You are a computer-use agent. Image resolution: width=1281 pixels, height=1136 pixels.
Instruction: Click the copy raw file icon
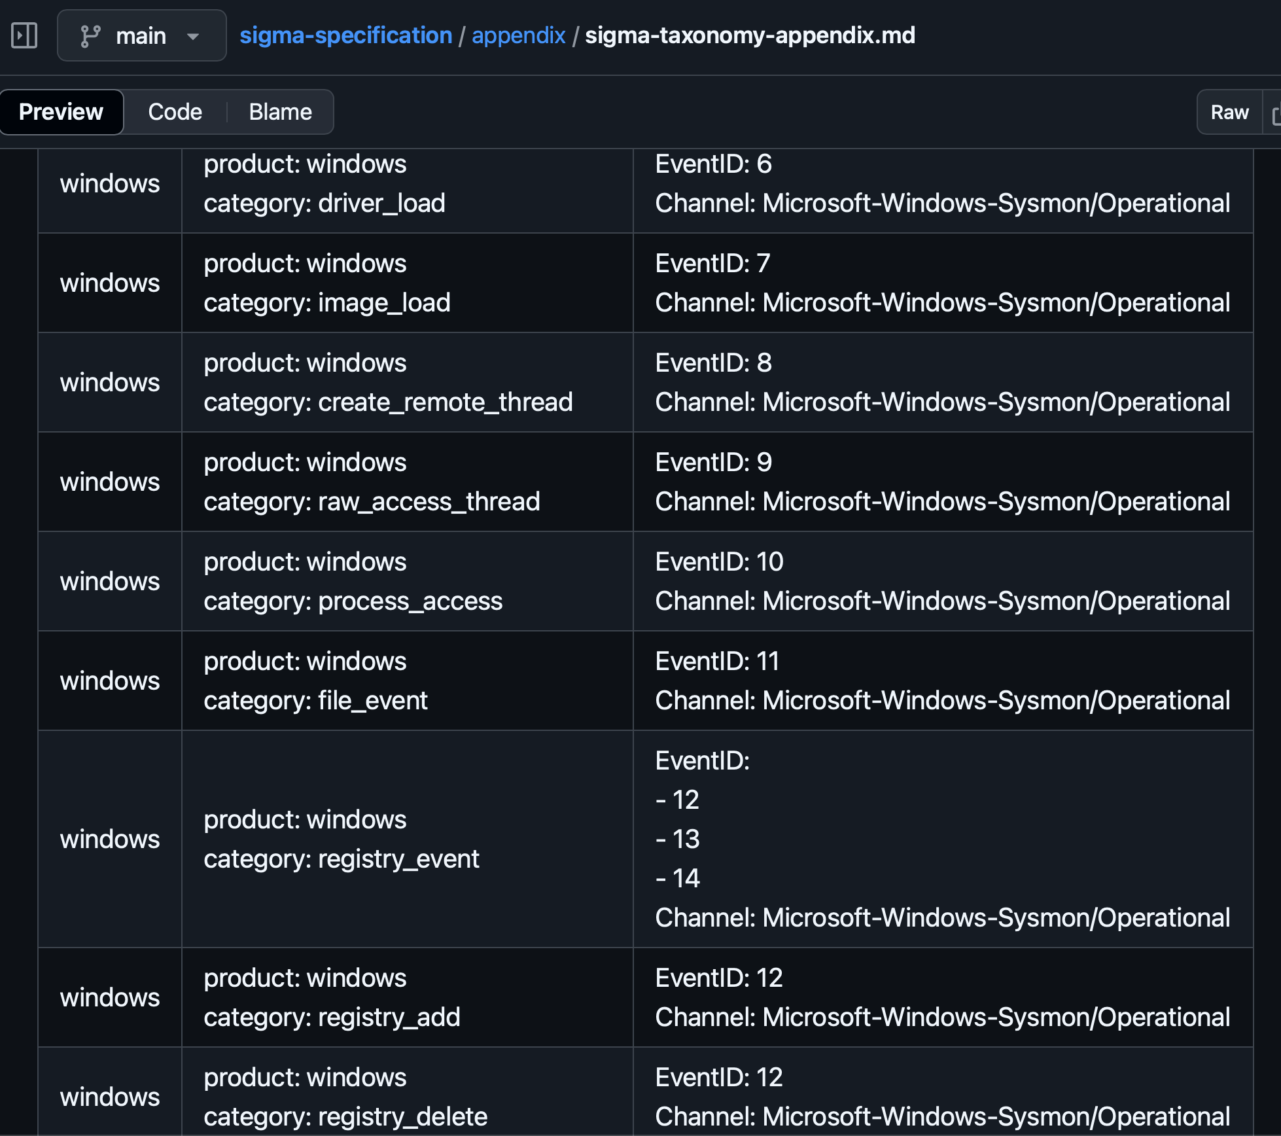[1274, 115]
